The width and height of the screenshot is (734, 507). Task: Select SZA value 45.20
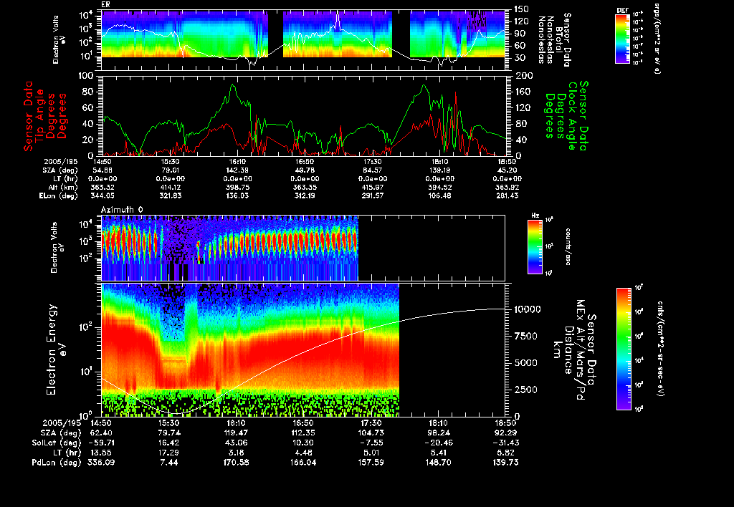coord(507,170)
